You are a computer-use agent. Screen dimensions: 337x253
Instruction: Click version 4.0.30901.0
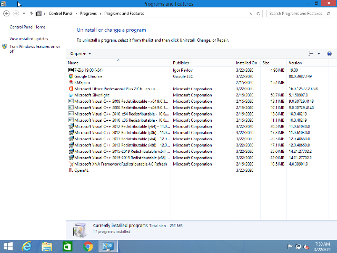click(x=298, y=164)
